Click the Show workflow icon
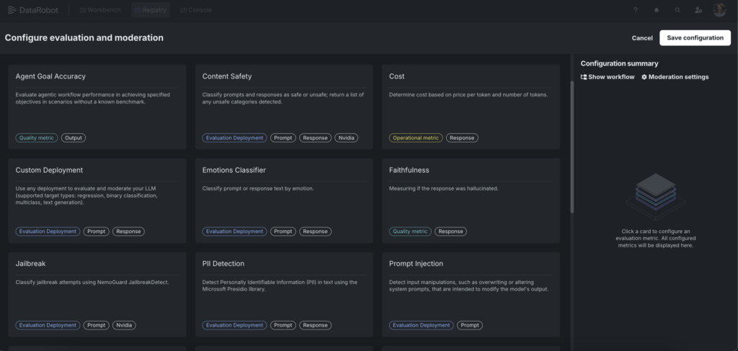 point(584,77)
